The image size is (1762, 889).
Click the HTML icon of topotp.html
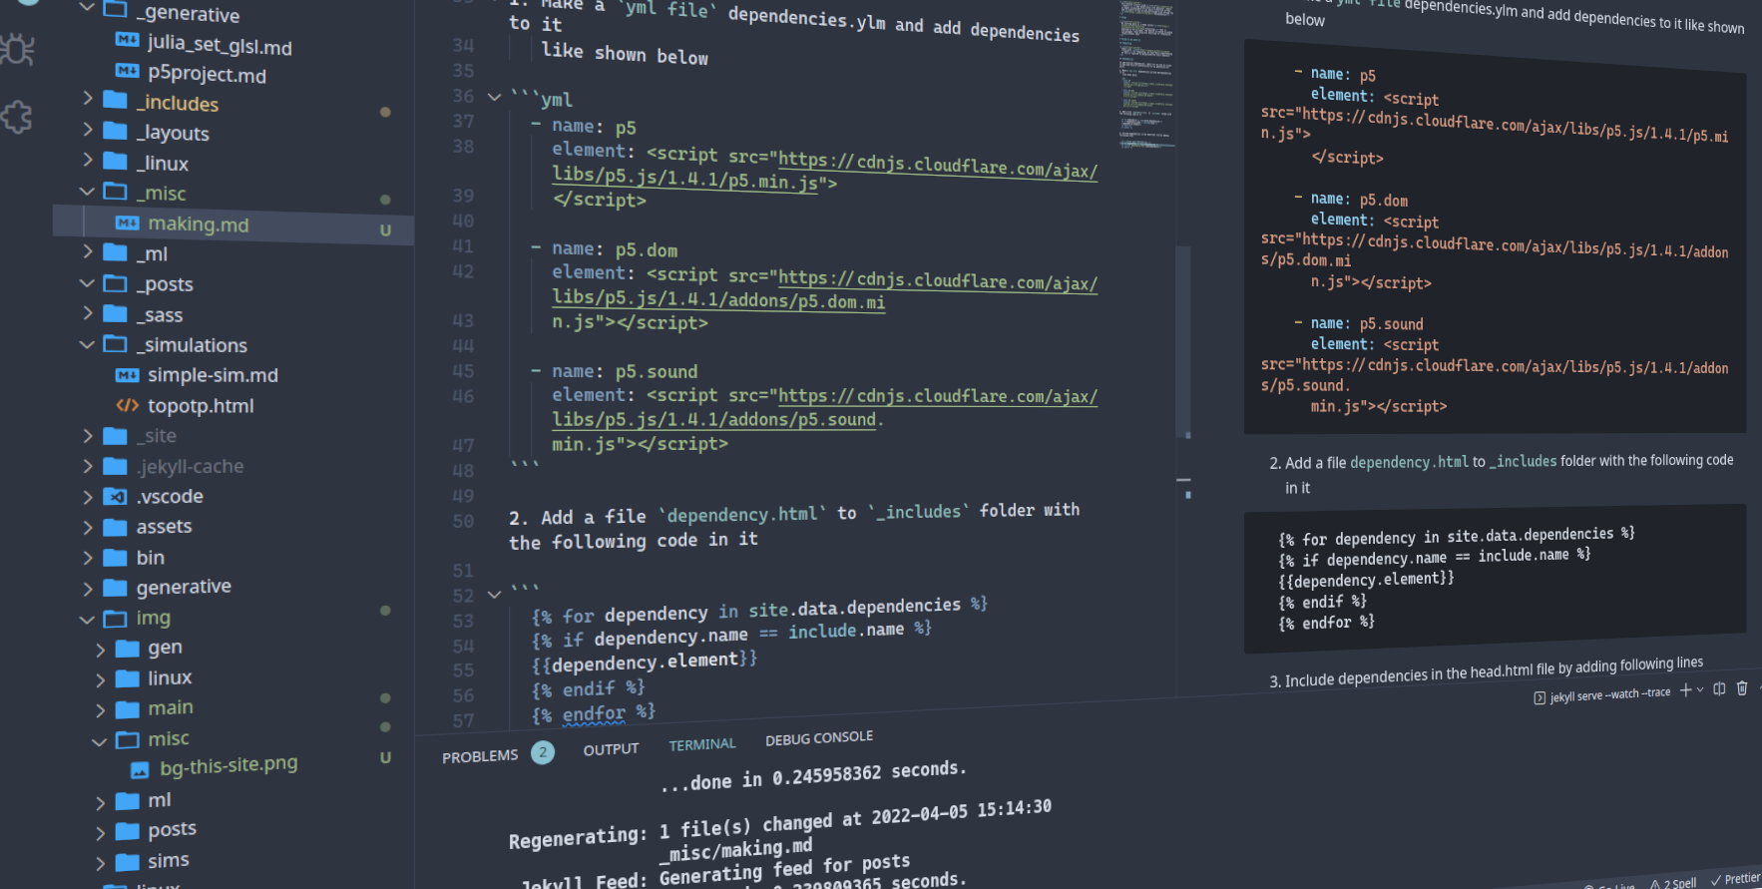(127, 405)
